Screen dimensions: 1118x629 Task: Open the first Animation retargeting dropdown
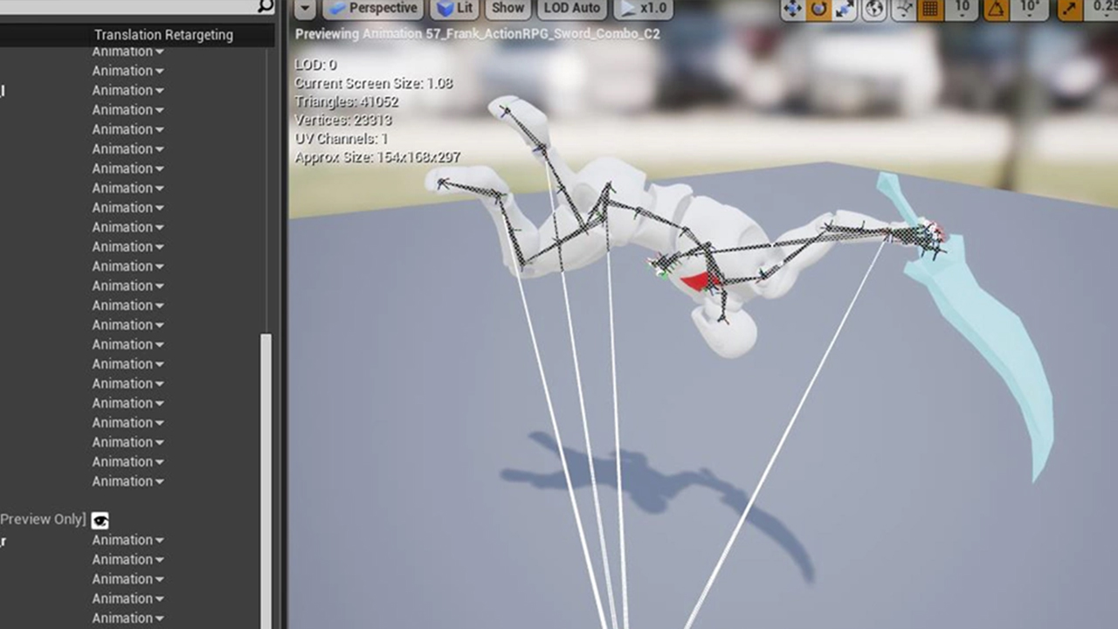(x=128, y=52)
